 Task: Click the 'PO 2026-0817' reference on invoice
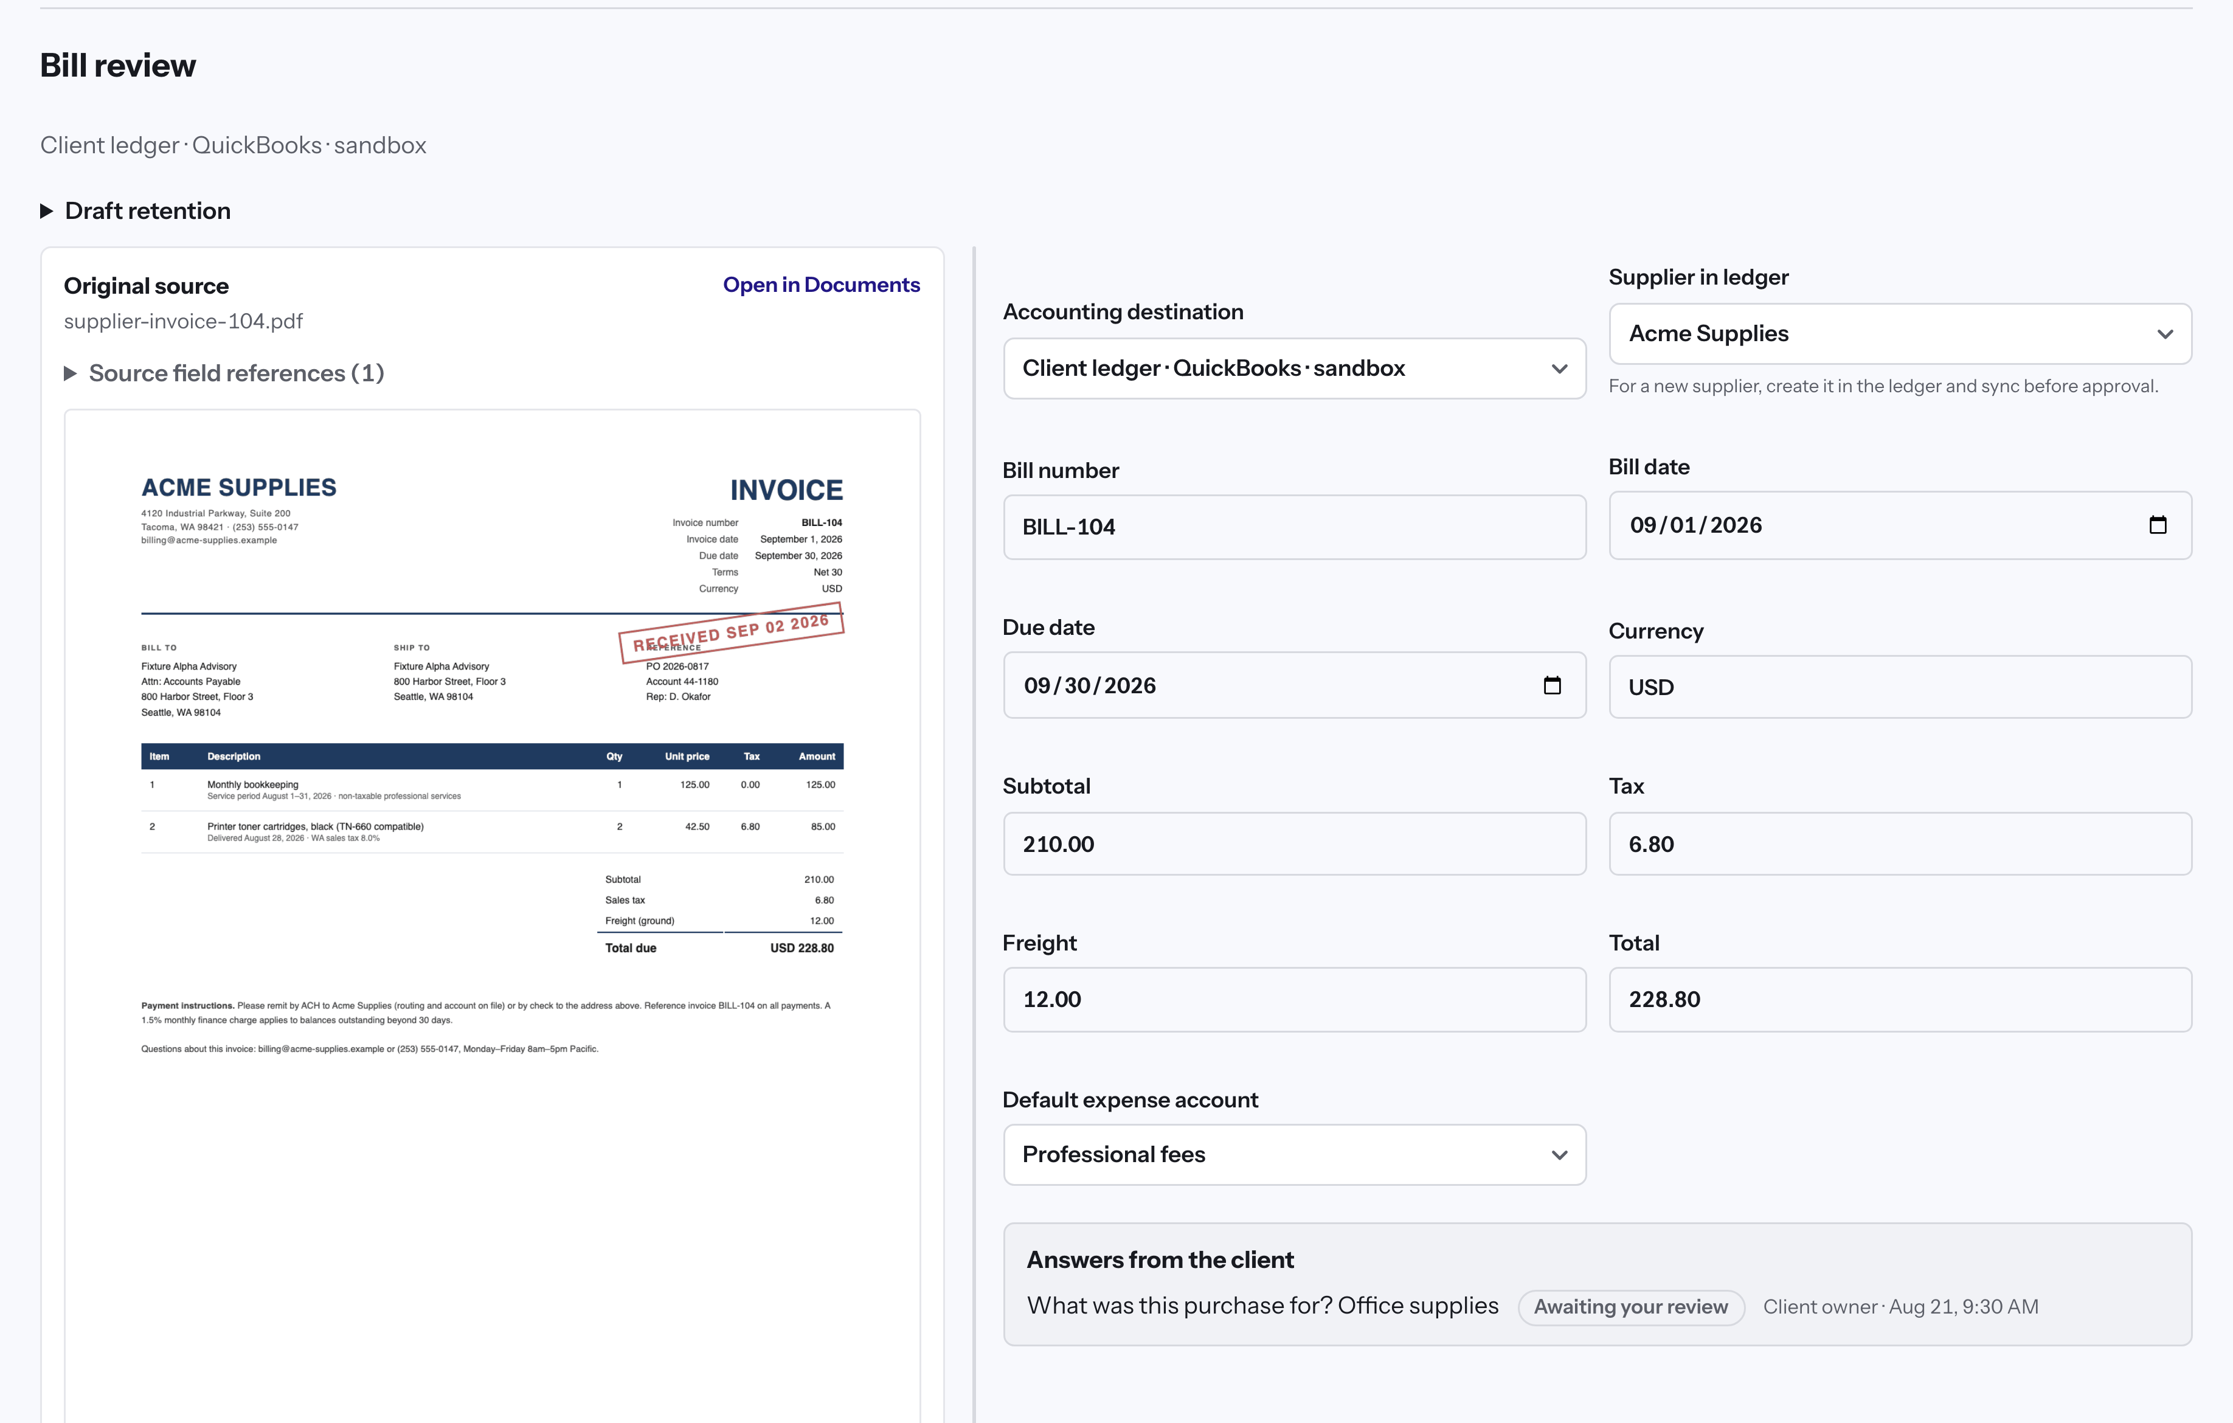coord(677,666)
